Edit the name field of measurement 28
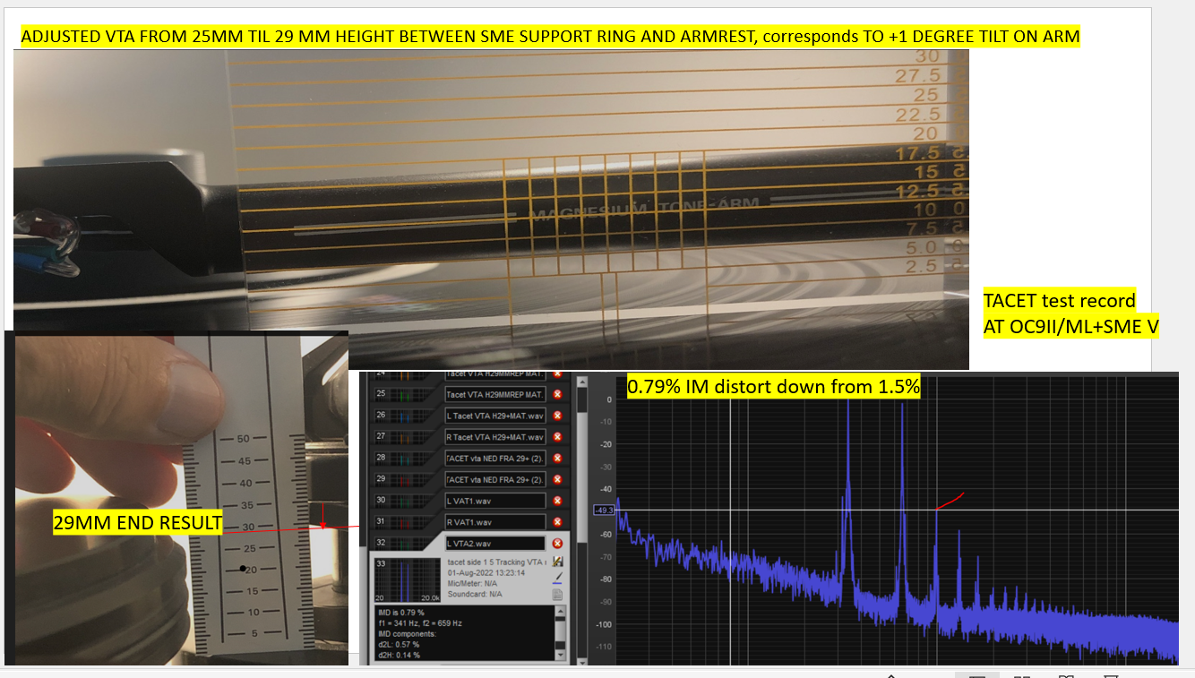Image resolution: width=1195 pixels, height=678 pixels. tap(494, 458)
